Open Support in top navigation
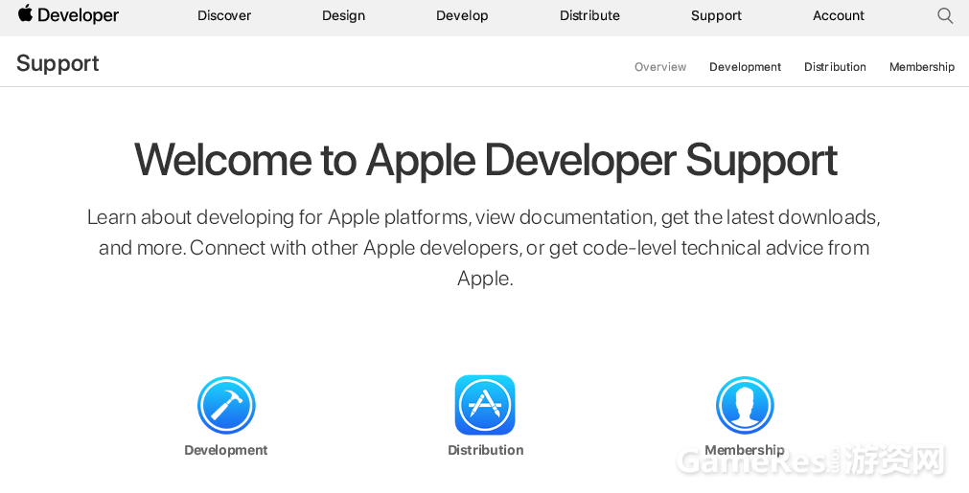 click(716, 15)
